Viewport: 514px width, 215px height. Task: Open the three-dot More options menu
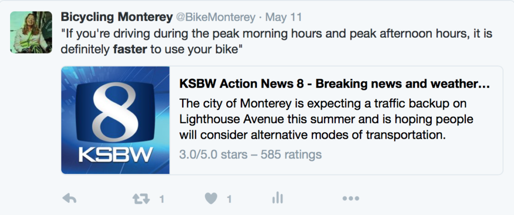[351, 199]
